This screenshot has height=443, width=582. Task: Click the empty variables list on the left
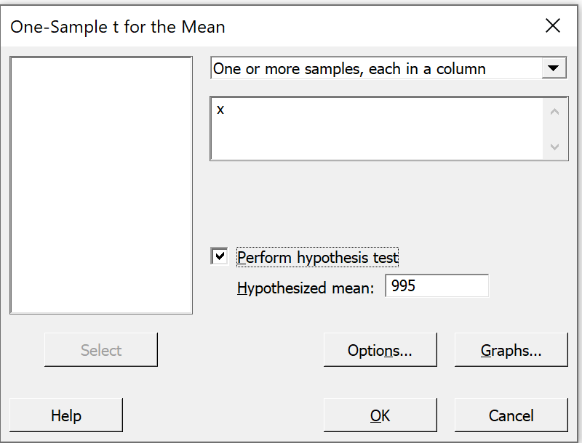(101, 185)
